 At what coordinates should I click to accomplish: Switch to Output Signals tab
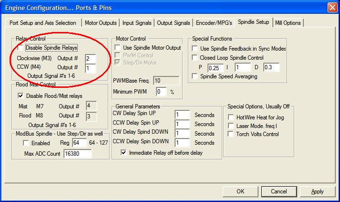tap(173, 23)
